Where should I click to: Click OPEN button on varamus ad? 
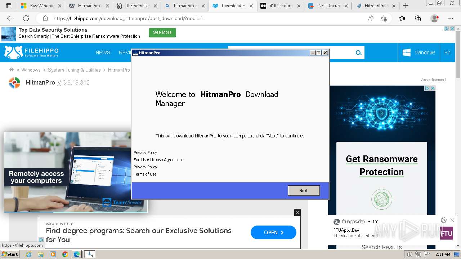pos(273,232)
